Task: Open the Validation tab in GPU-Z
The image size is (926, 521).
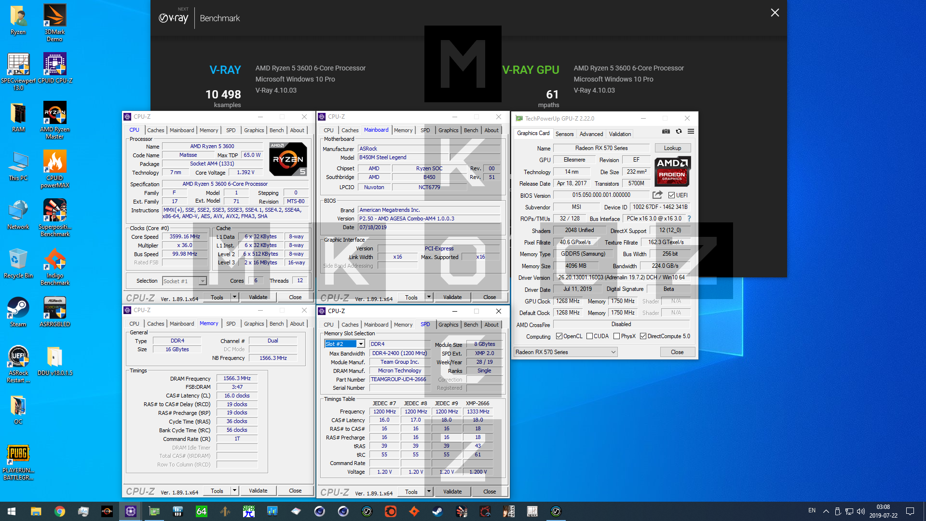Action: pyautogui.click(x=620, y=134)
